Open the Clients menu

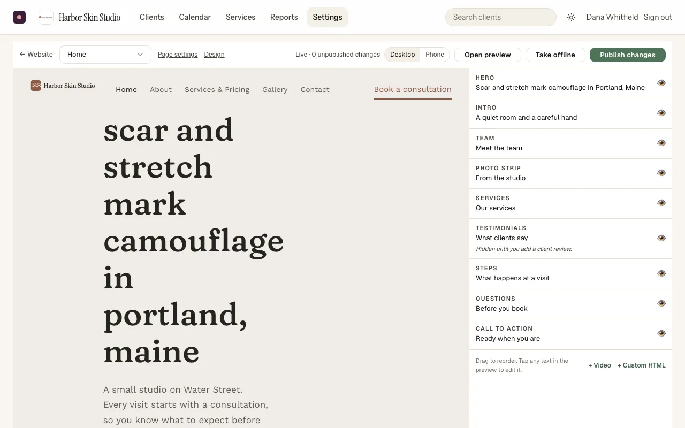click(x=151, y=17)
